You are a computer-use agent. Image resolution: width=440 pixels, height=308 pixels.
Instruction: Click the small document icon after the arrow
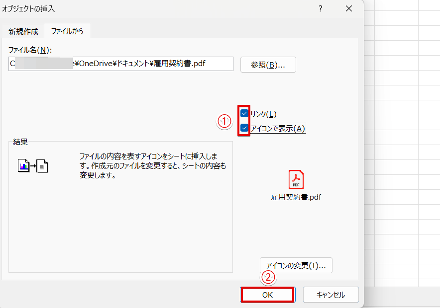coord(42,165)
